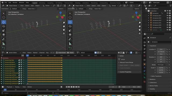Click the zoom magnifier in right viewport

tap(139, 23)
